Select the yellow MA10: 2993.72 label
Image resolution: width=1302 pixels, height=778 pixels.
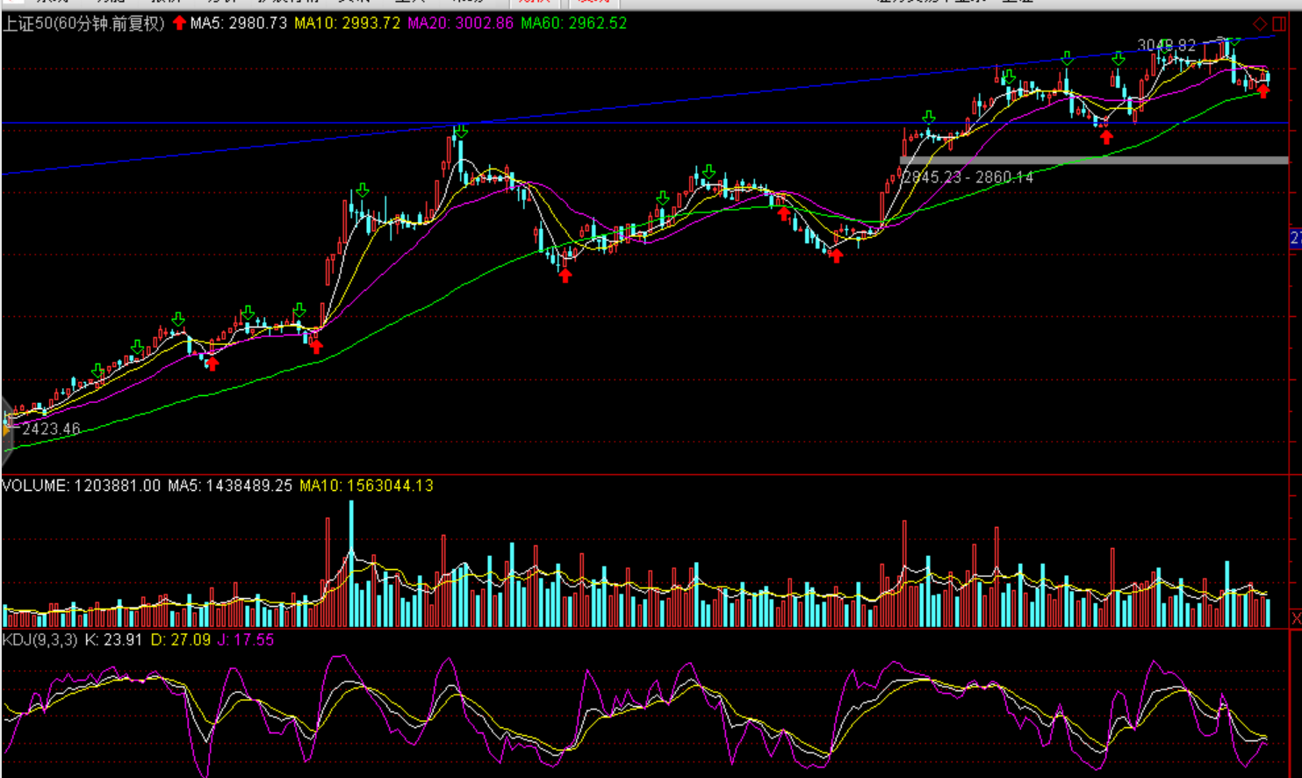coord(347,24)
